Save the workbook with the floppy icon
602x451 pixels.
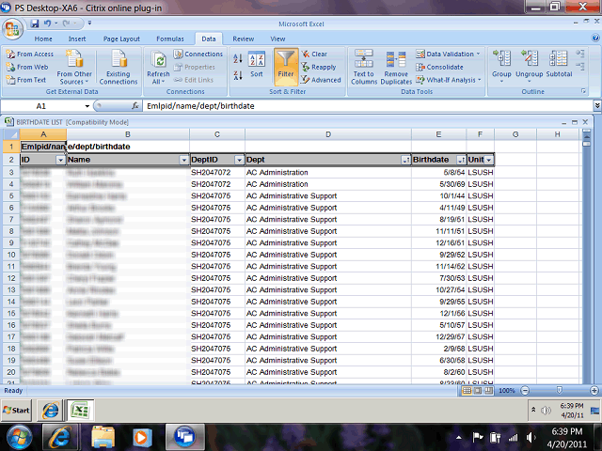pyautogui.click(x=35, y=23)
